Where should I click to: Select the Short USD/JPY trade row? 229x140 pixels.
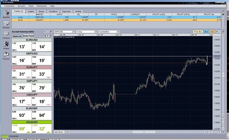tap(116, 20)
